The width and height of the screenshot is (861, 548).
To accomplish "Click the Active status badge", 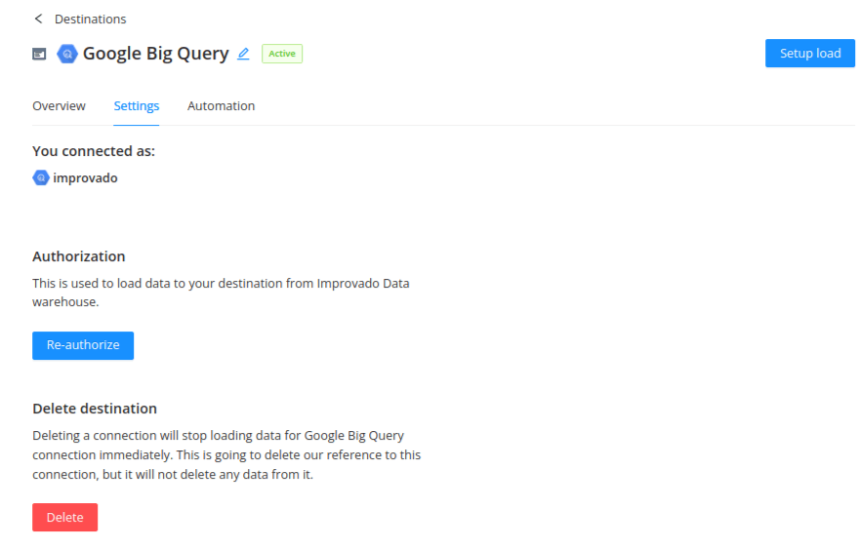I will tap(282, 54).
